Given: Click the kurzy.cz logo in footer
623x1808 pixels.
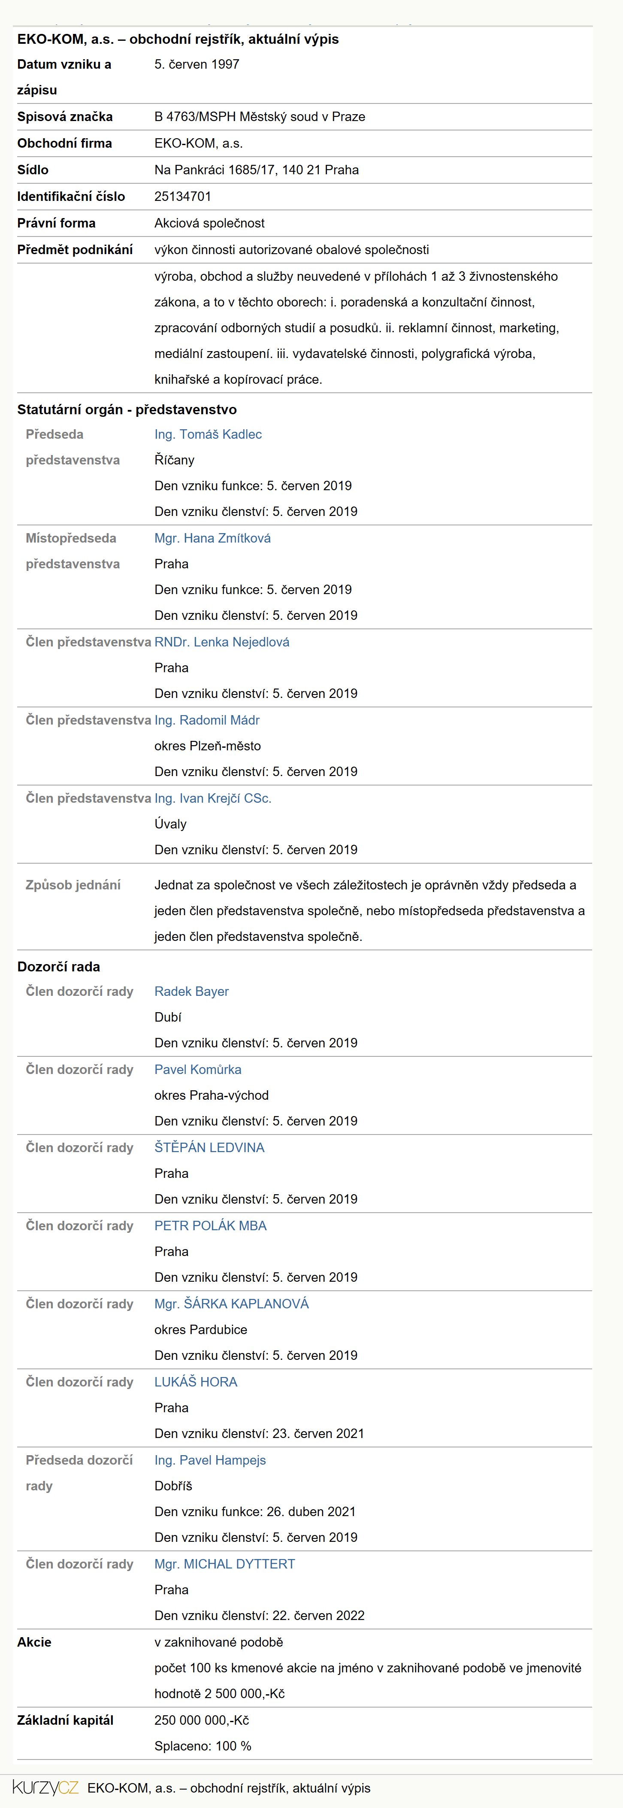Looking at the screenshot, I should [45, 1787].
